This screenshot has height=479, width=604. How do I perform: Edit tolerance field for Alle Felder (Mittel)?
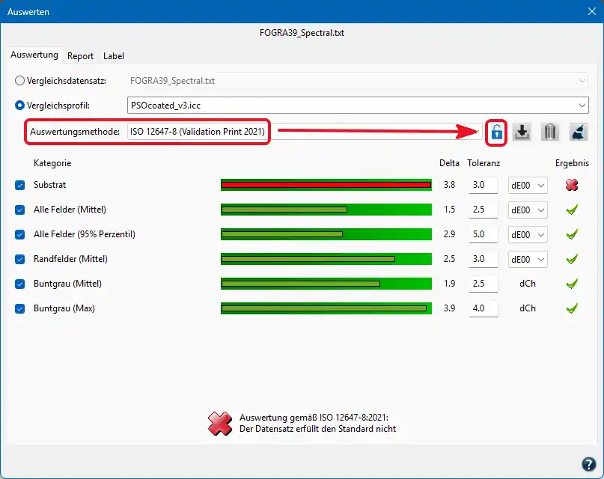coord(483,210)
